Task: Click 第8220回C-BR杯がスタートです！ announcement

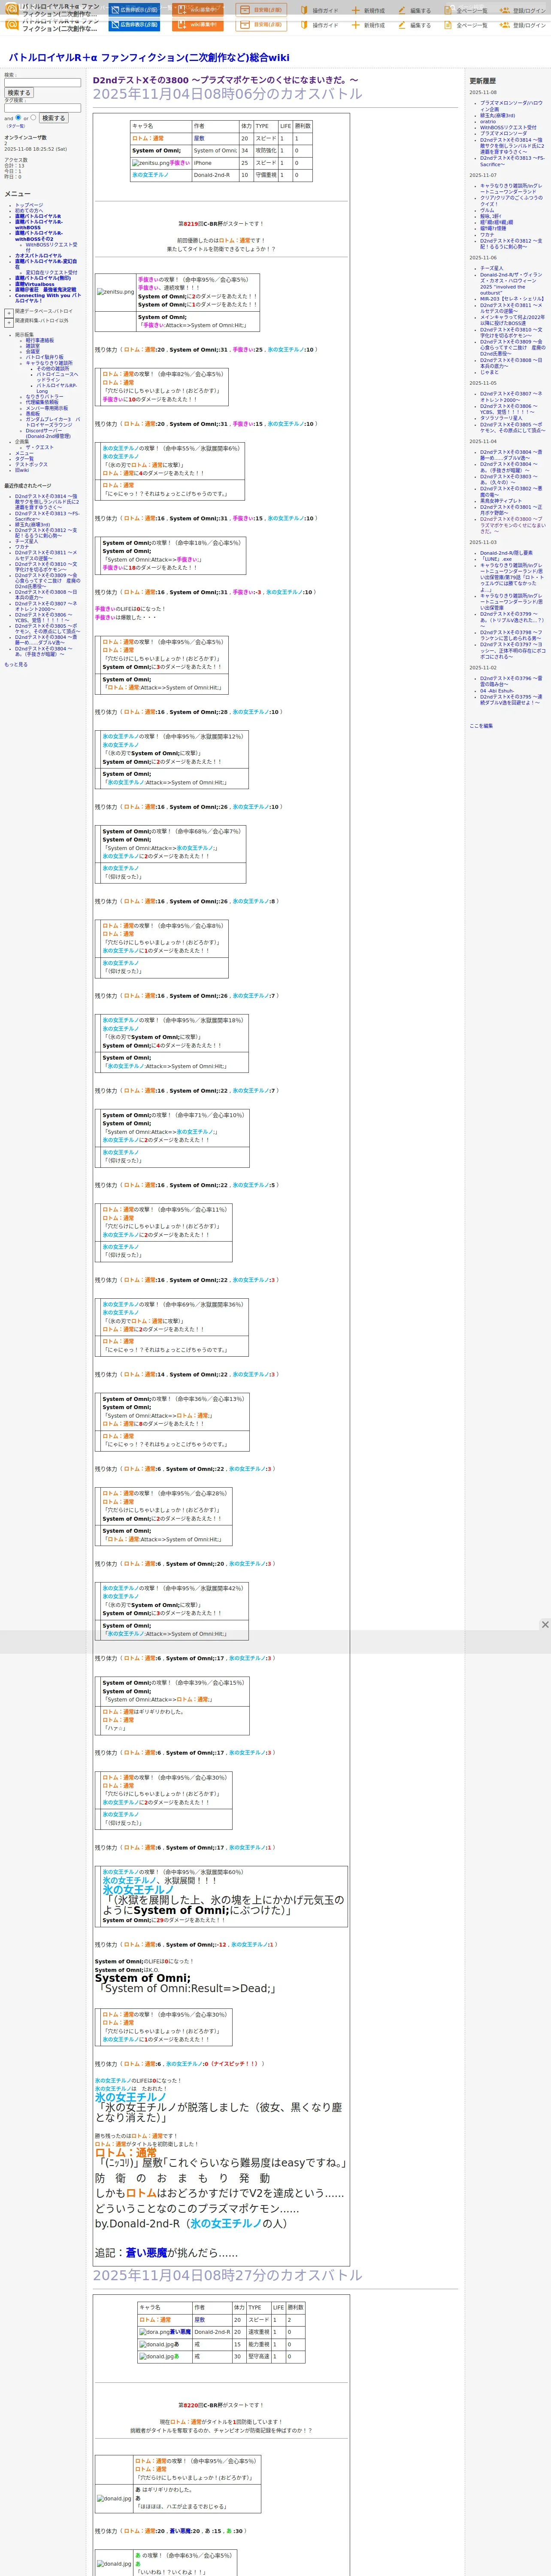Action: pyautogui.click(x=221, y=2405)
